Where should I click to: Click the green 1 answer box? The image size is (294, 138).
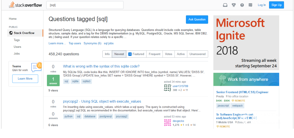tap(53, 80)
